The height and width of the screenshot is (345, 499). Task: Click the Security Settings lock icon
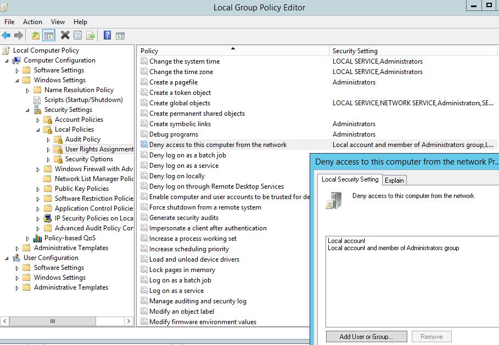[37, 110]
